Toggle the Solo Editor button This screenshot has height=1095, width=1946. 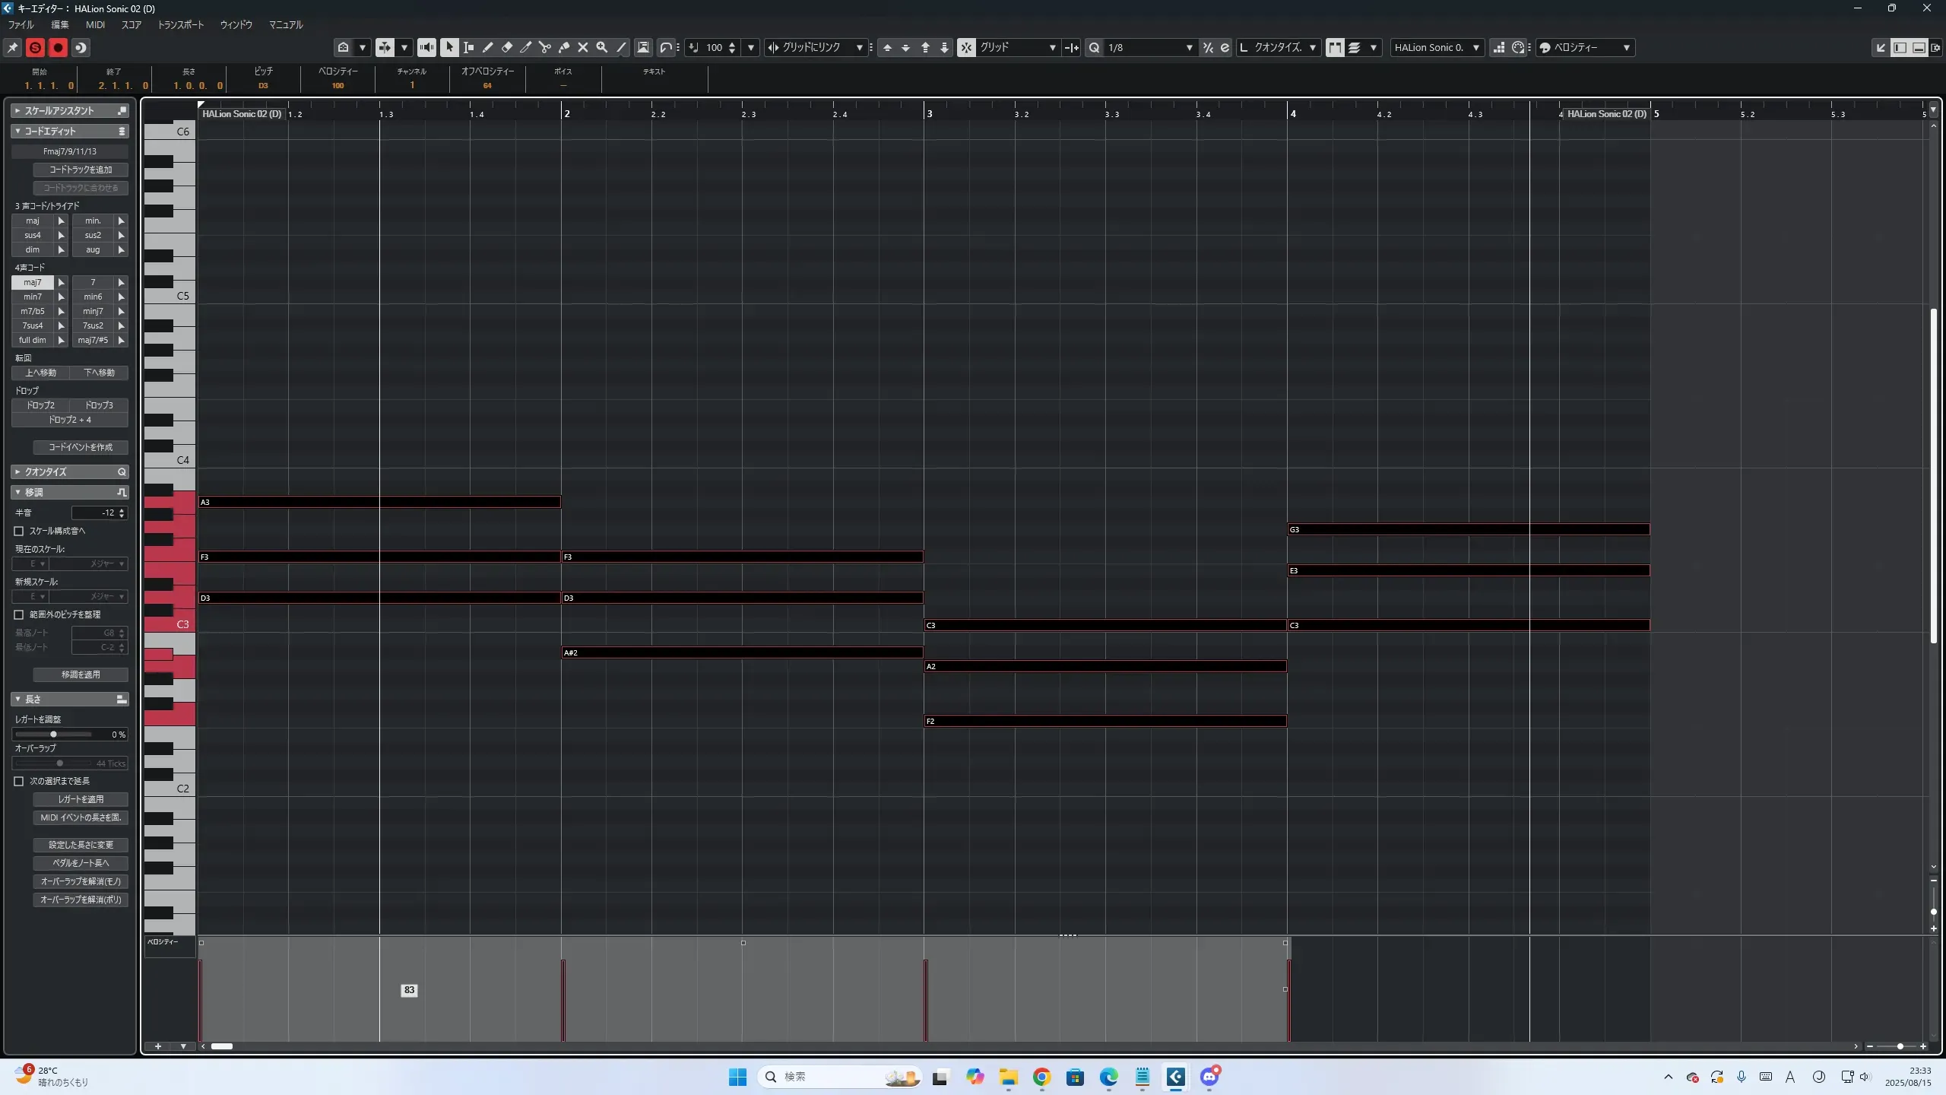coord(35,47)
